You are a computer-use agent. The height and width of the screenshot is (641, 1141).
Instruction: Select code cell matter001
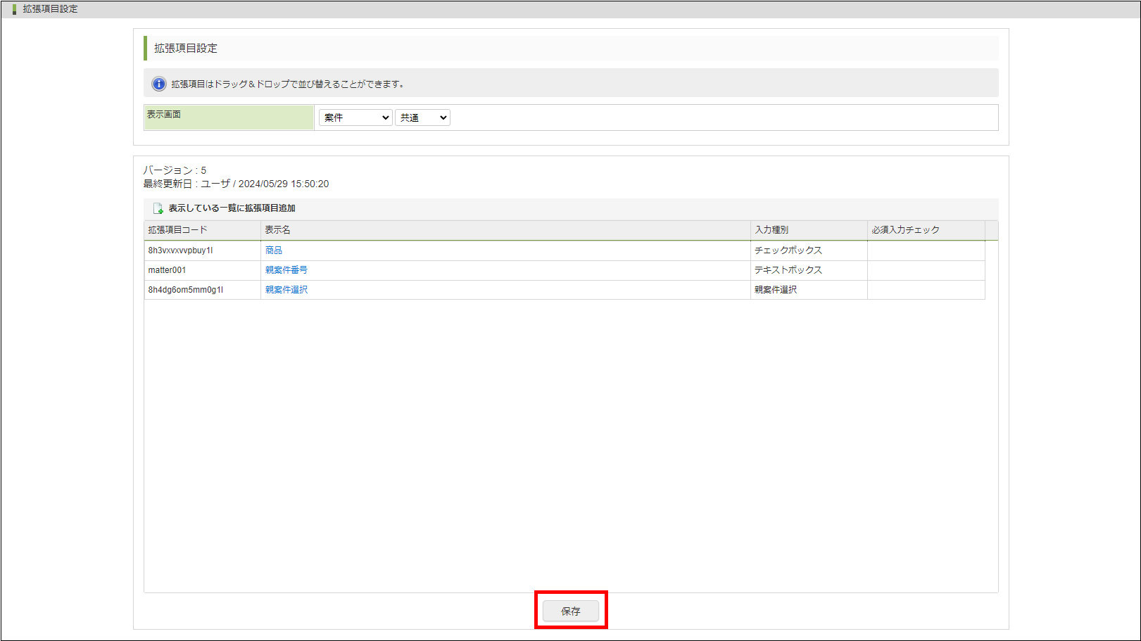pyautogui.click(x=203, y=270)
